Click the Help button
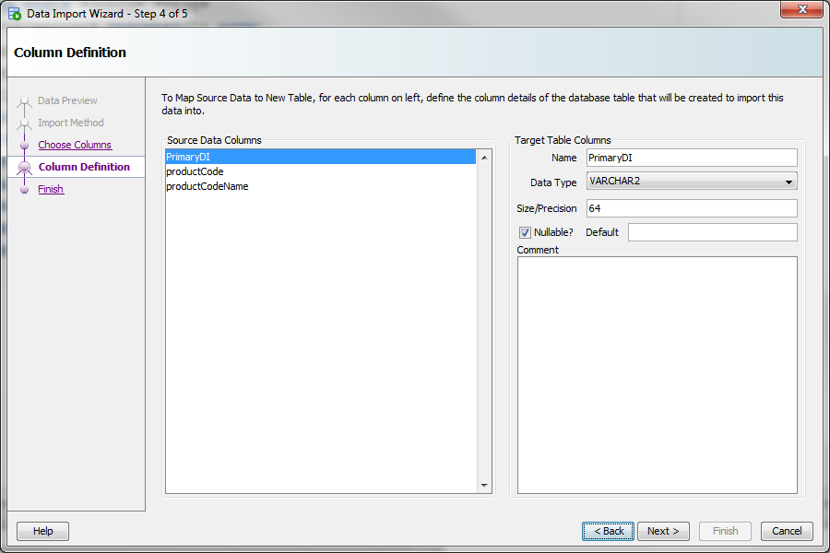830x553 pixels. (42, 531)
